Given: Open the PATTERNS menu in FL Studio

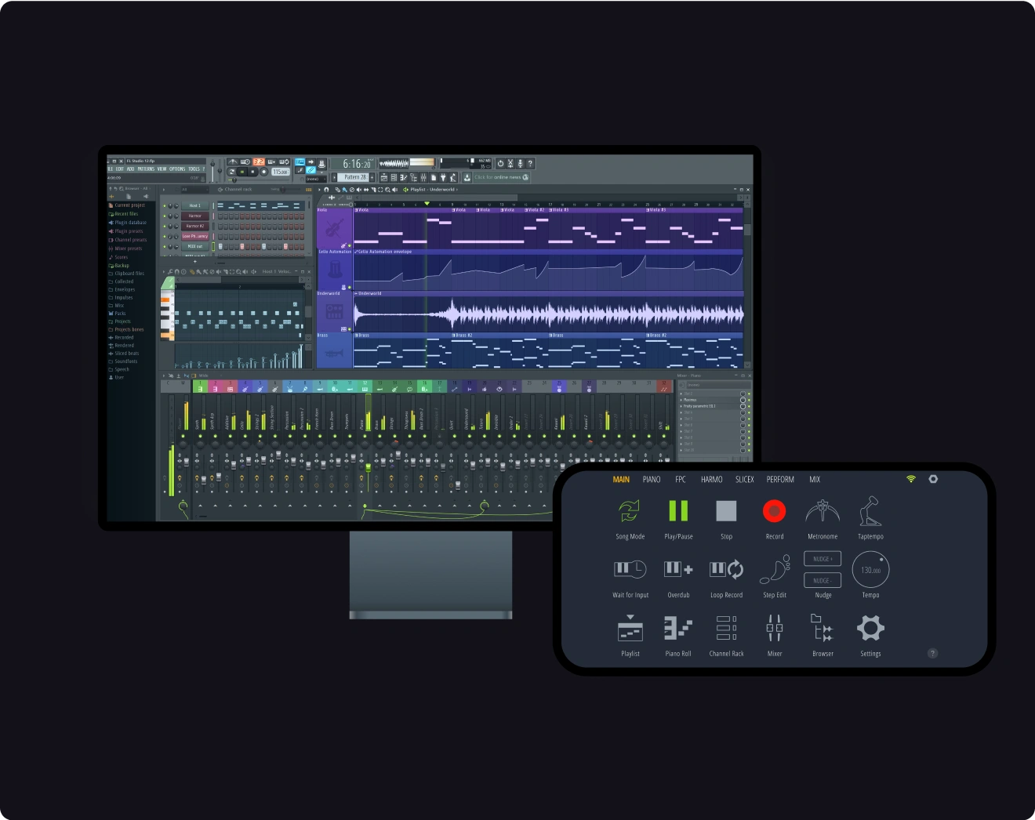Looking at the screenshot, I should [x=146, y=169].
